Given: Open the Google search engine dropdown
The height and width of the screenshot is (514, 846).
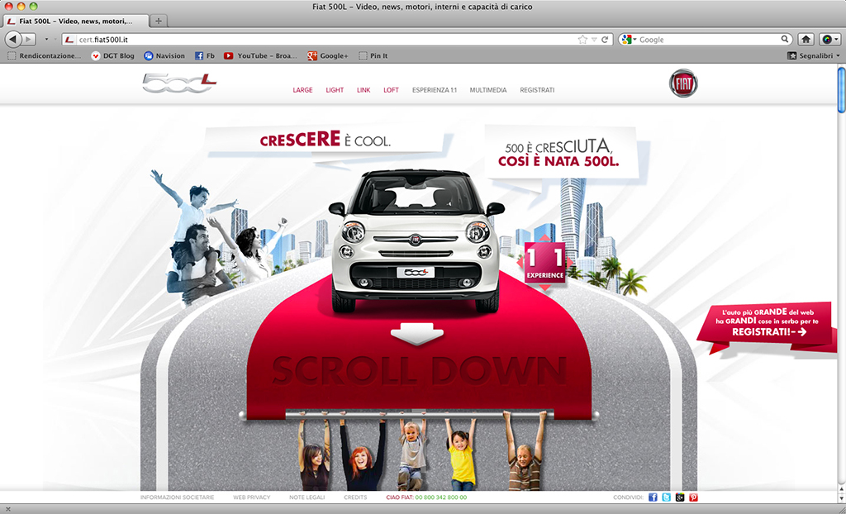Looking at the screenshot, I should click(x=628, y=39).
